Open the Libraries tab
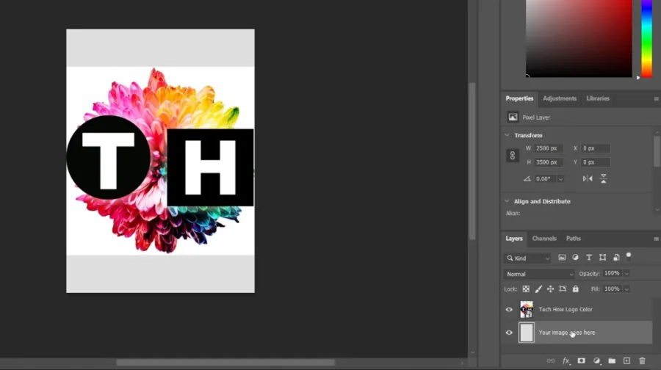The width and height of the screenshot is (661, 370). [598, 98]
